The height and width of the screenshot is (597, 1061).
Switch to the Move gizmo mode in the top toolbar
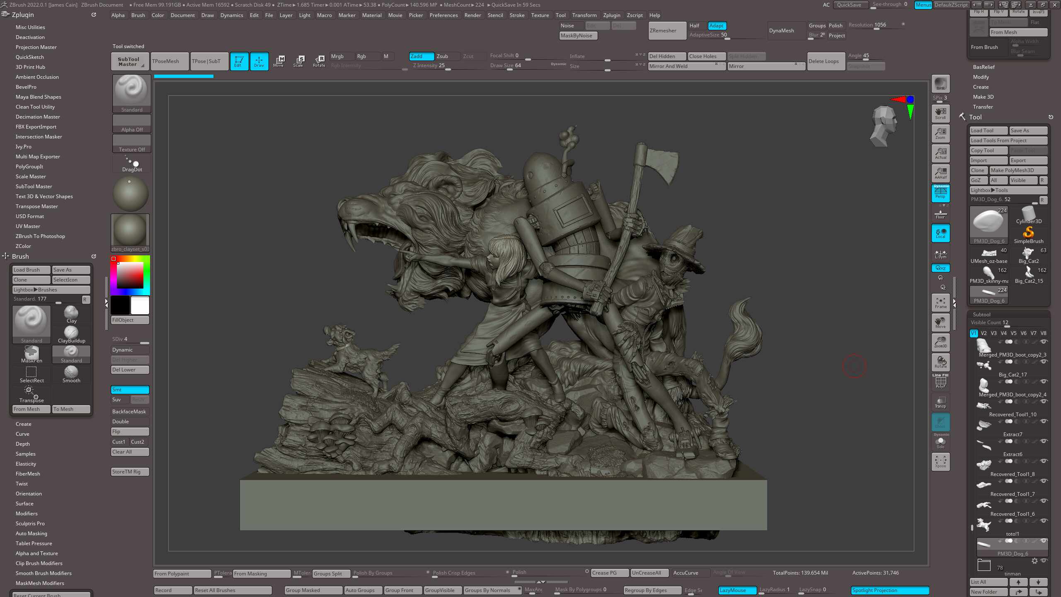[x=279, y=61]
